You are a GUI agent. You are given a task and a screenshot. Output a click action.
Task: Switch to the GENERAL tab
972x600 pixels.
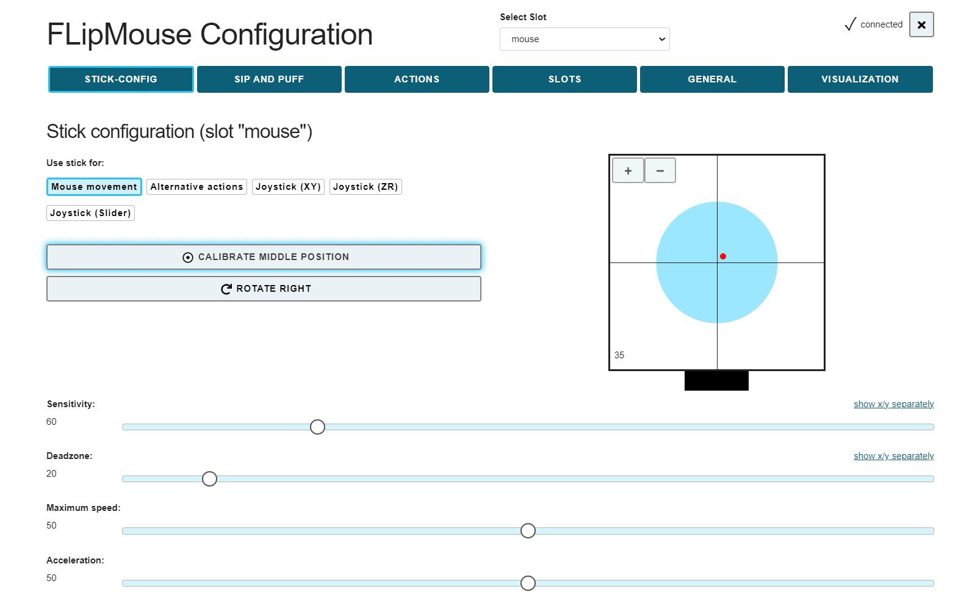712,79
